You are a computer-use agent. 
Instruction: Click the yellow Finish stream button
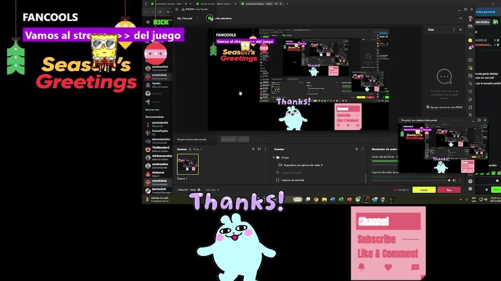[424, 190]
